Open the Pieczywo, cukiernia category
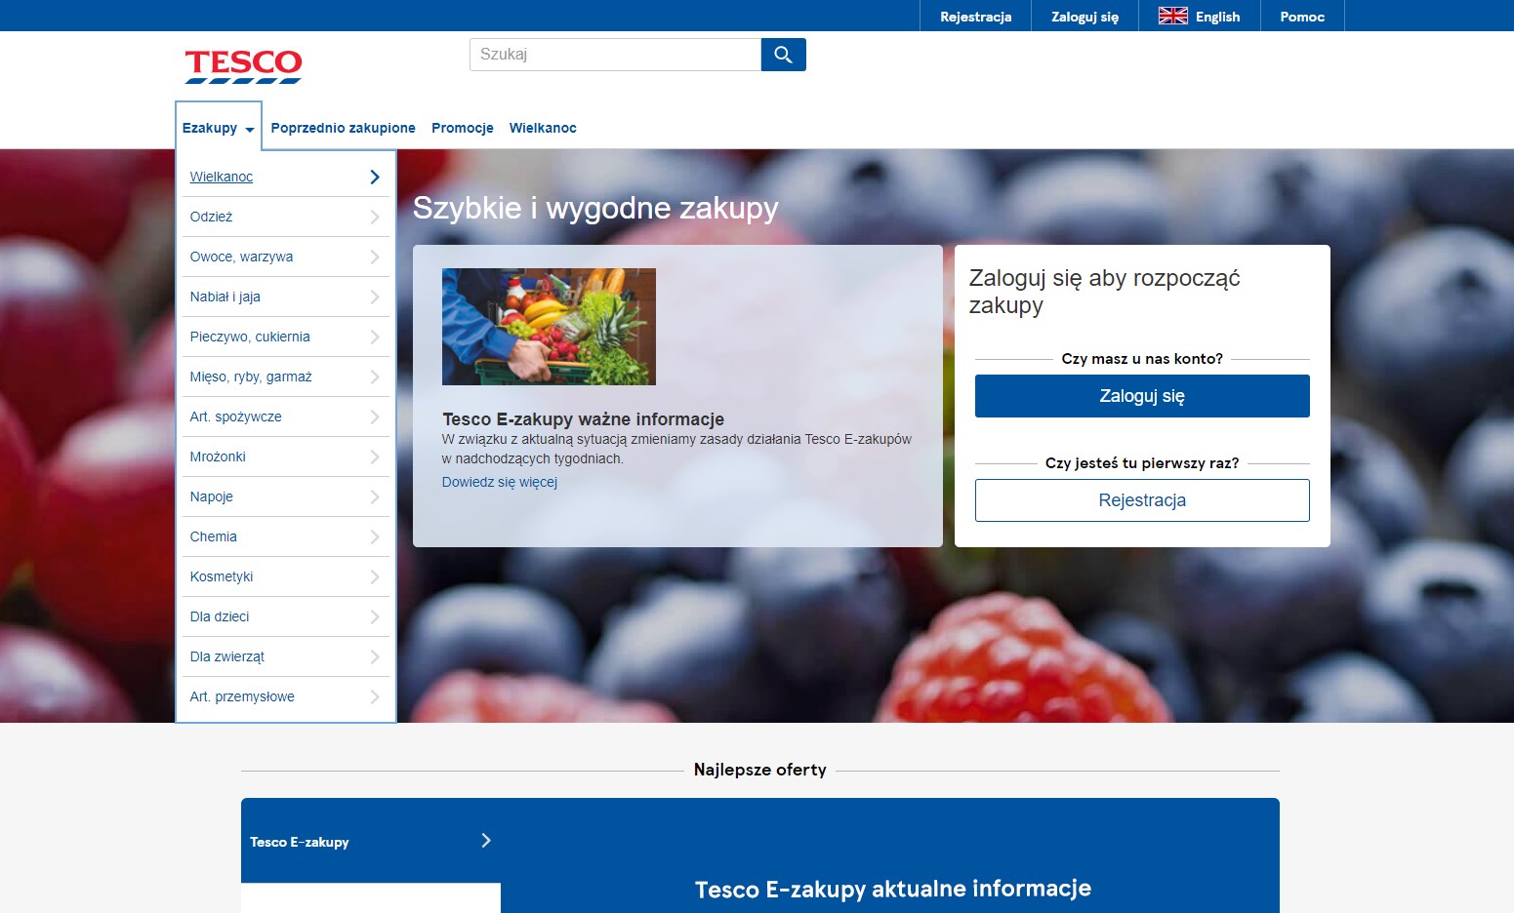The width and height of the screenshot is (1514, 913). tap(250, 337)
